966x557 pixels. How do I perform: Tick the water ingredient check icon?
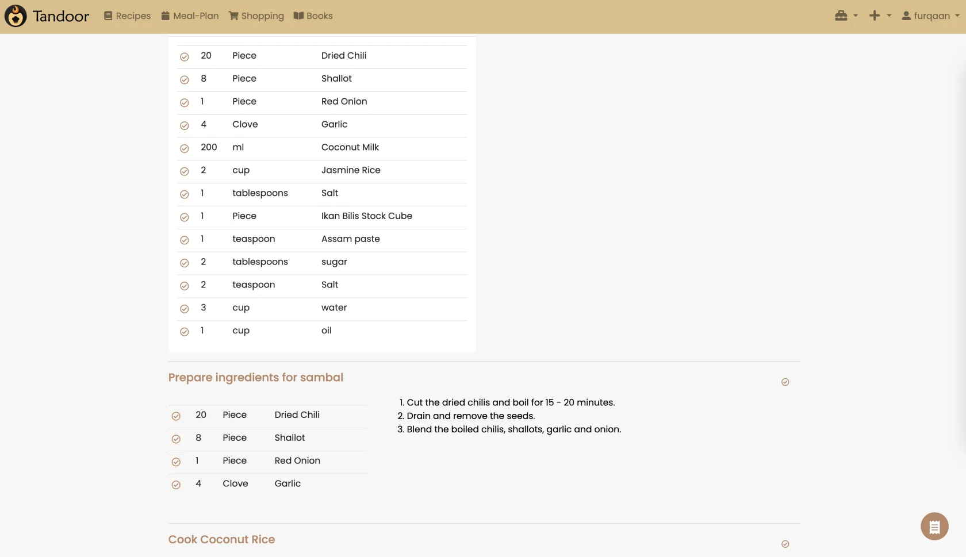pyautogui.click(x=185, y=309)
